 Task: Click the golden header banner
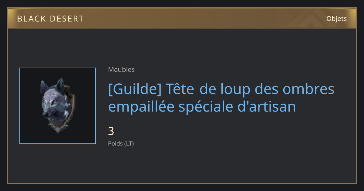point(182,18)
